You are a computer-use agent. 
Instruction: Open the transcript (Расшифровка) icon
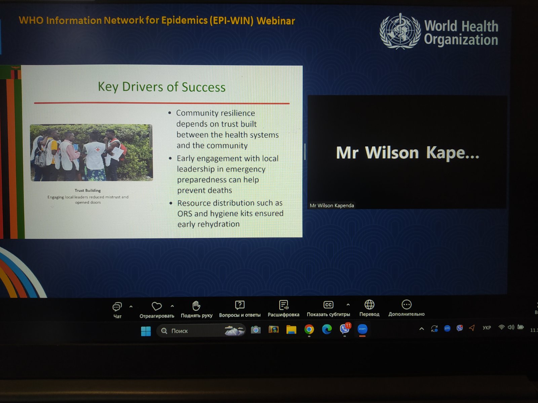click(x=283, y=305)
